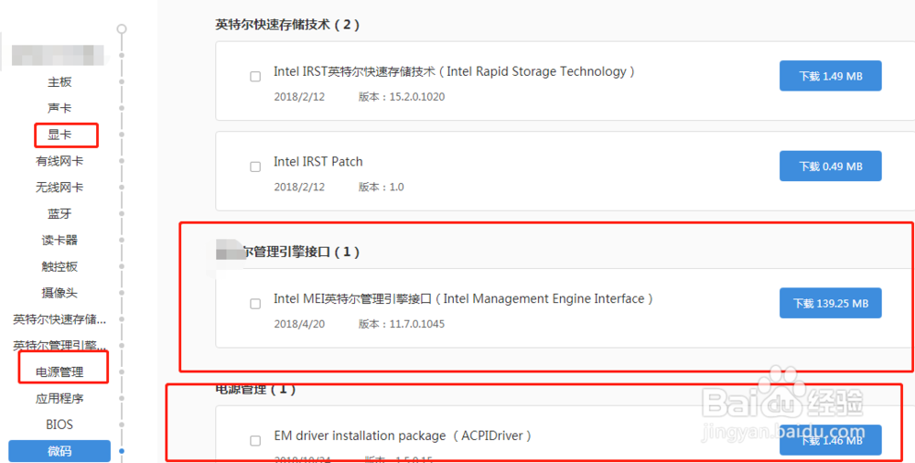
Task: Open the 蓝牙 driver category
Action: click(x=59, y=214)
